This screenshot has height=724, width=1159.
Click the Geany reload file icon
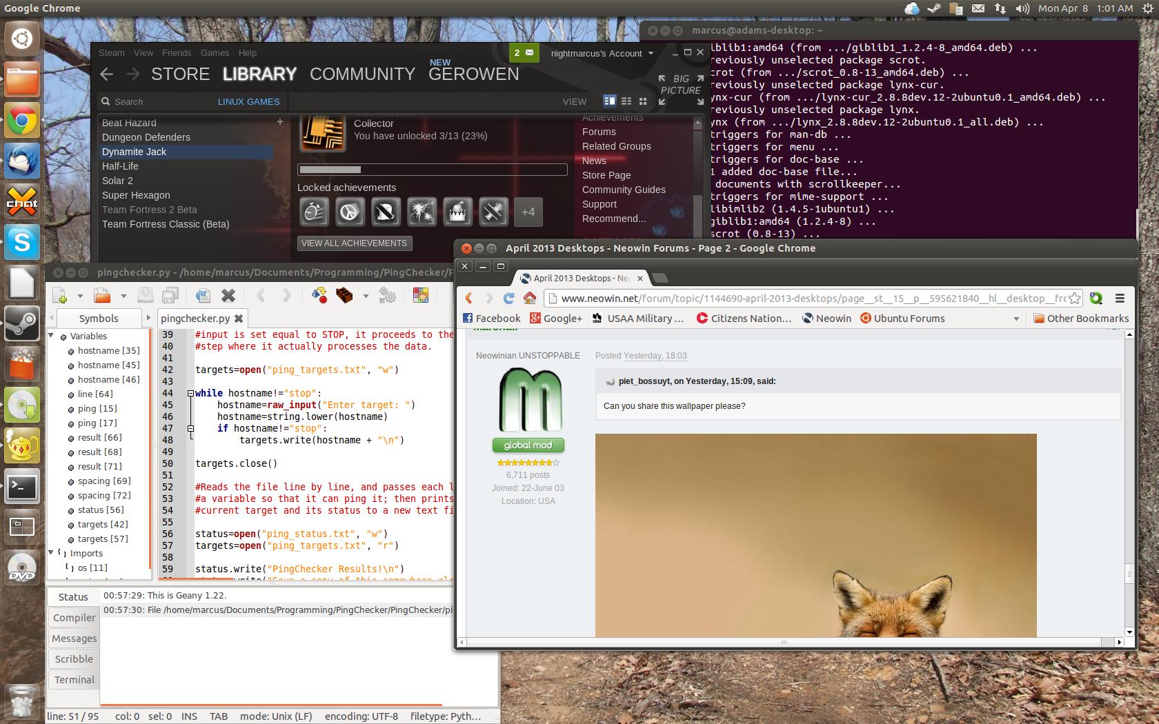coord(203,296)
